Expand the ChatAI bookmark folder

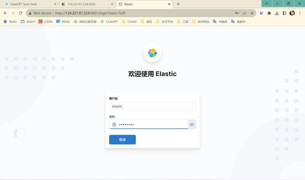(129, 22)
